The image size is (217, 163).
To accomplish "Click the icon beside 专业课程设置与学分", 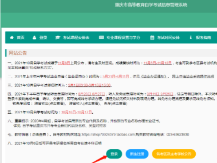I will coord(101,37).
